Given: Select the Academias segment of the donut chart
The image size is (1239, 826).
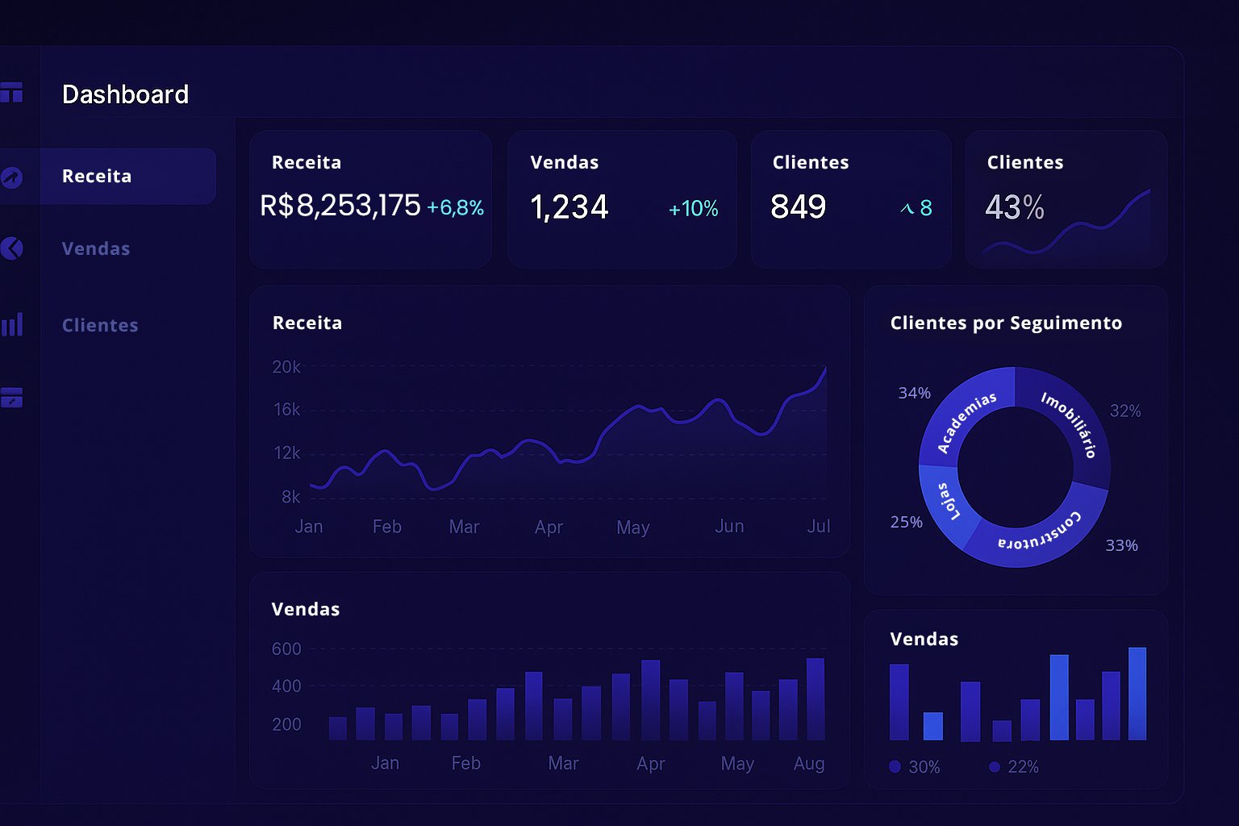Looking at the screenshot, I should pyautogui.click(x=966, y=412).
